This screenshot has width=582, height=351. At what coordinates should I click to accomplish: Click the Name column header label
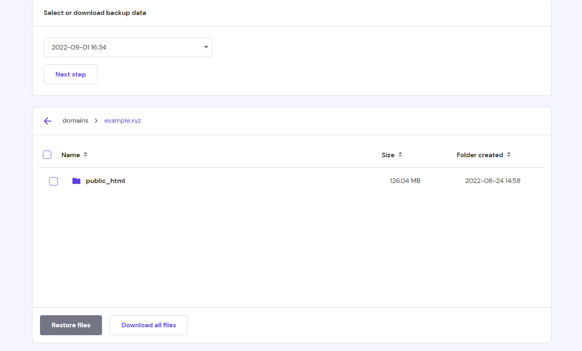coord(71,155)
